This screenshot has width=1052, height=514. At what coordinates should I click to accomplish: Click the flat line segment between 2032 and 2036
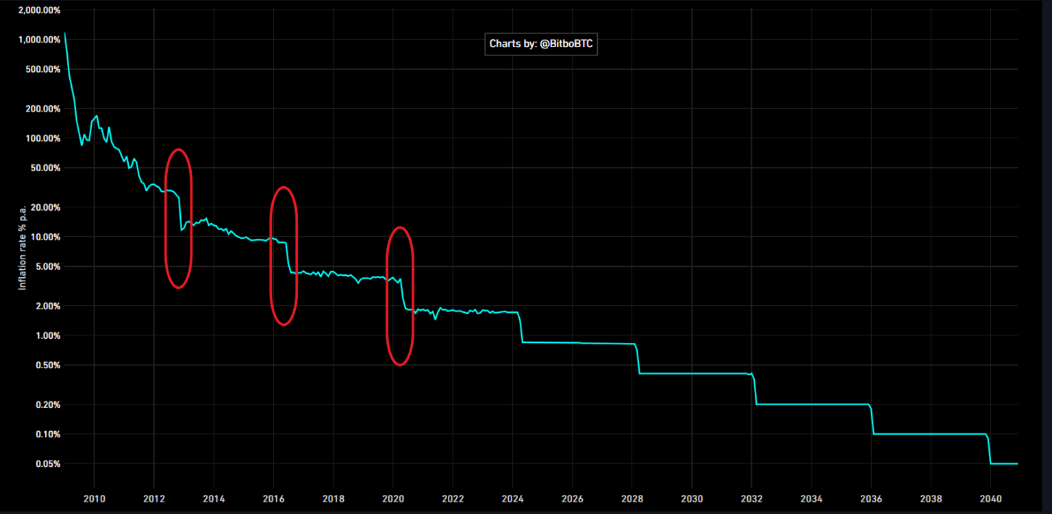pos(812,404)
